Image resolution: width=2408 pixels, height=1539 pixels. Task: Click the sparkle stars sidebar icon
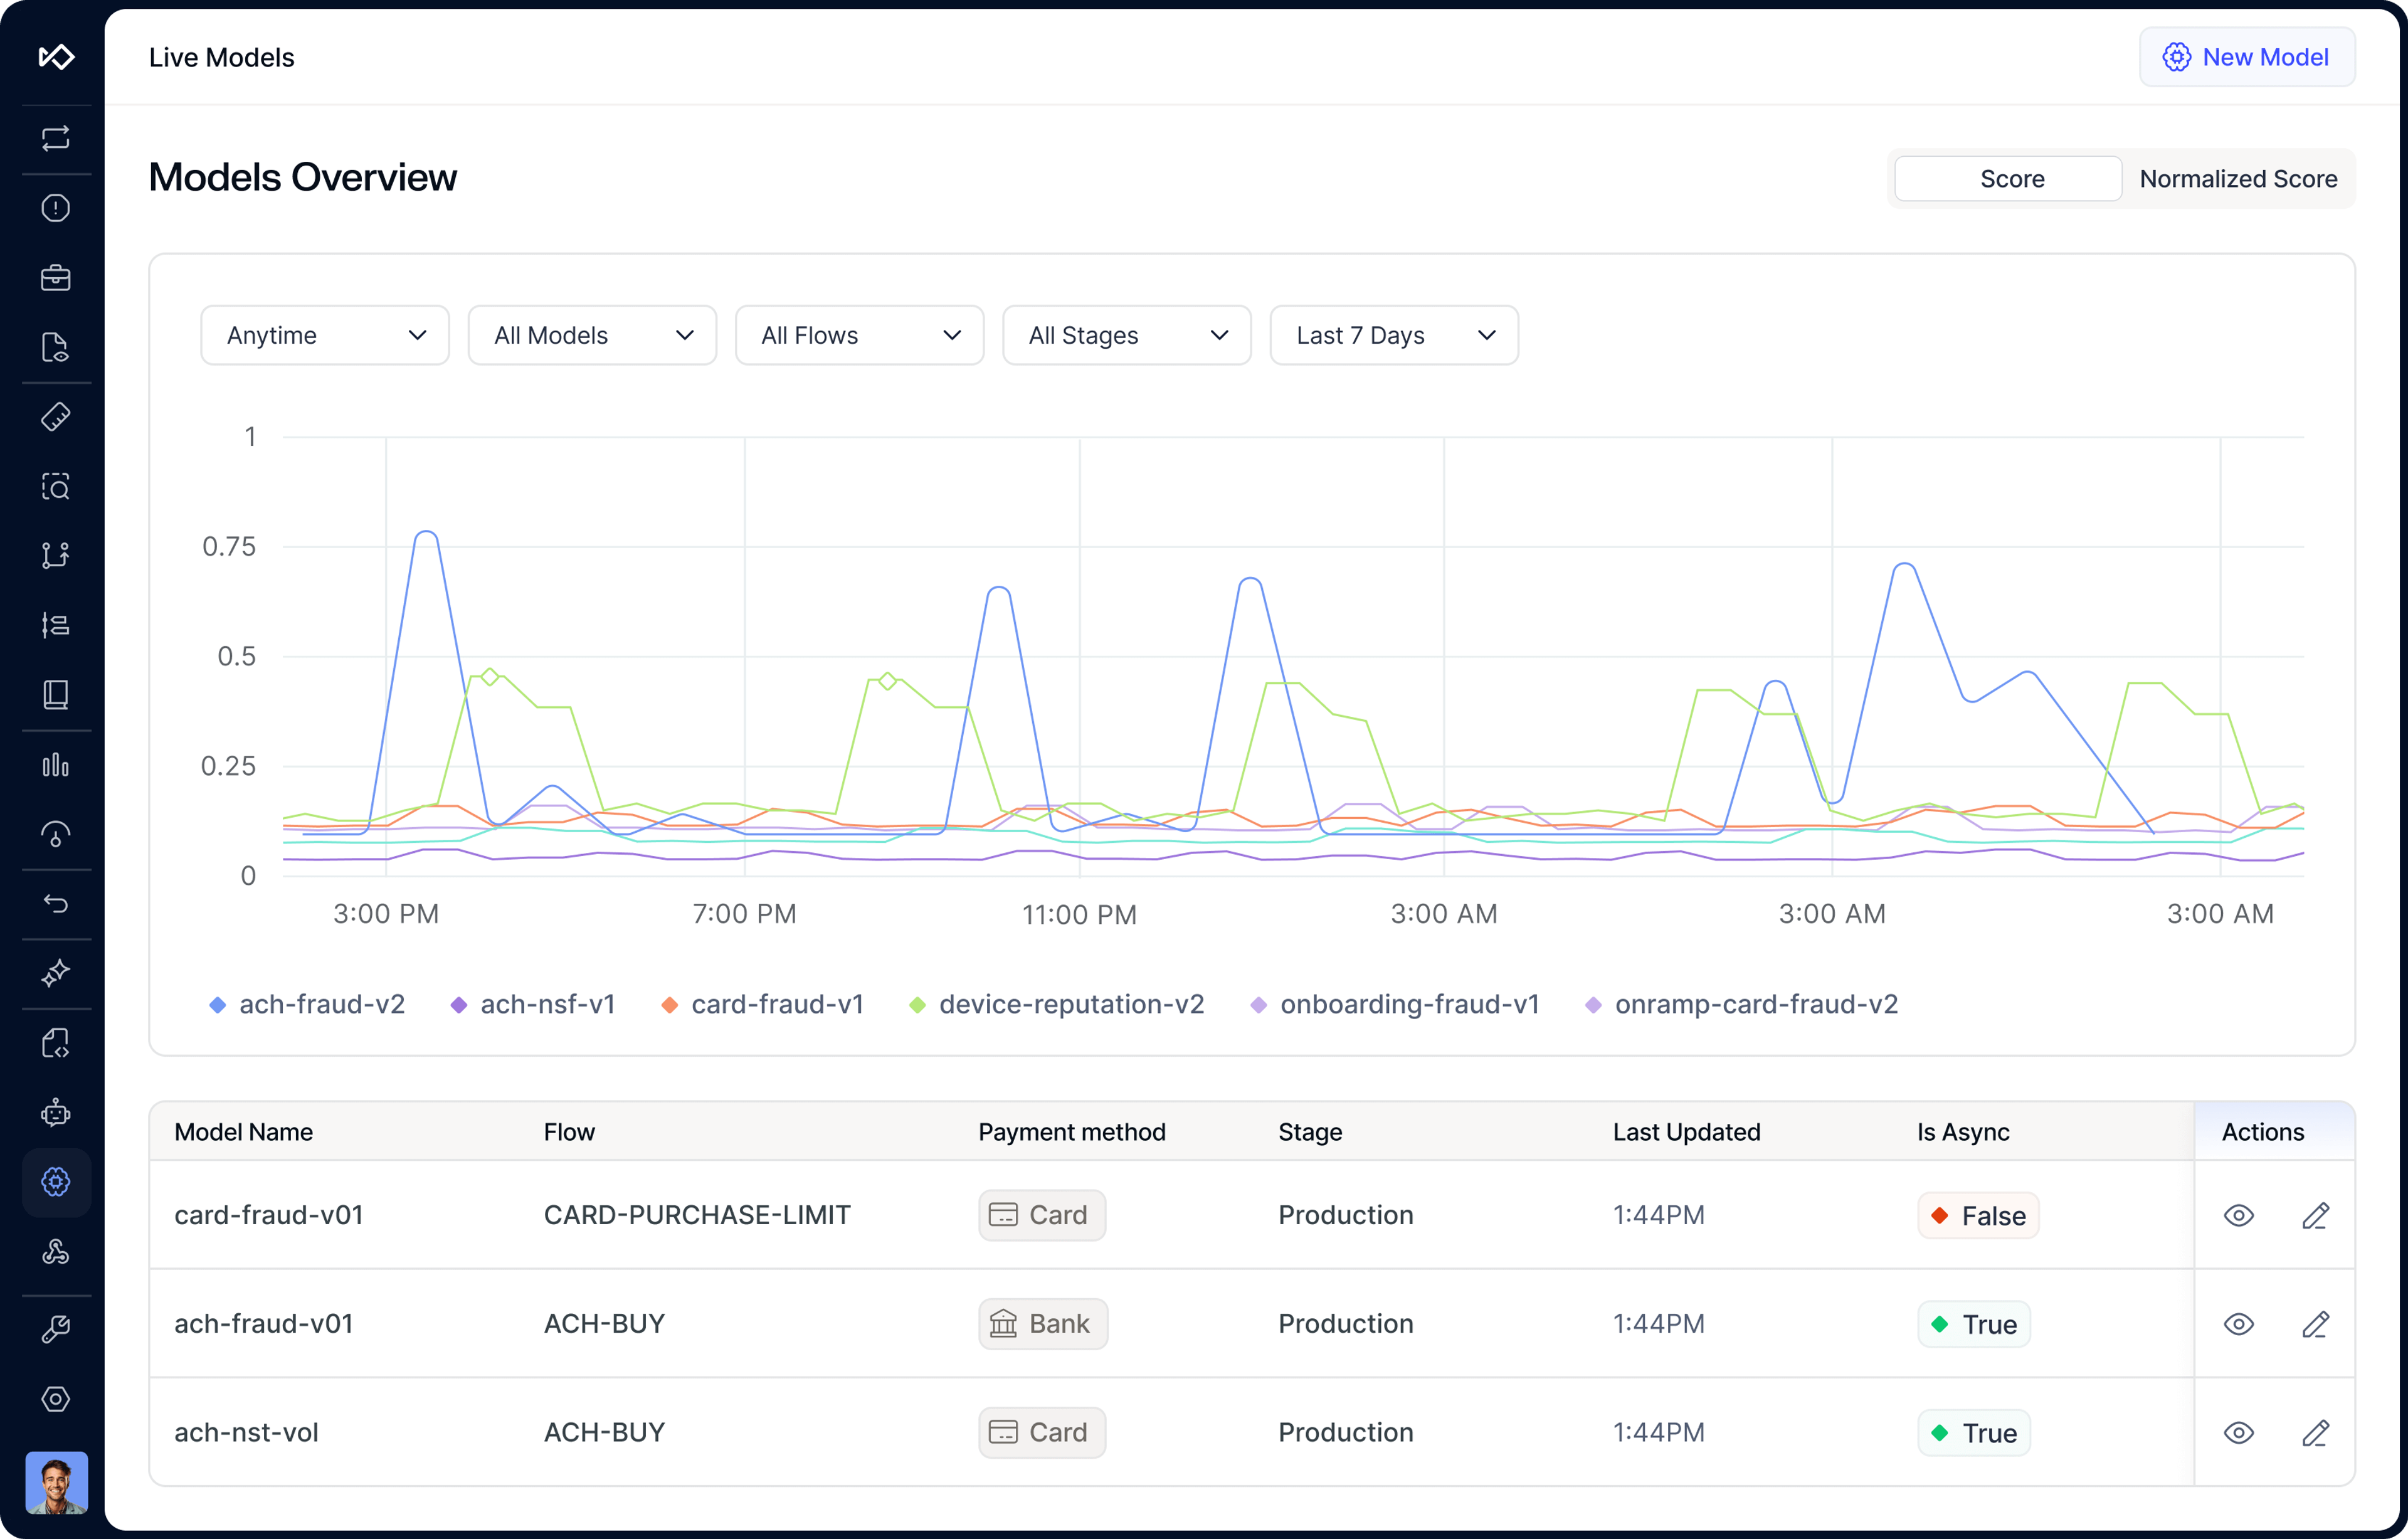point(56,973)
